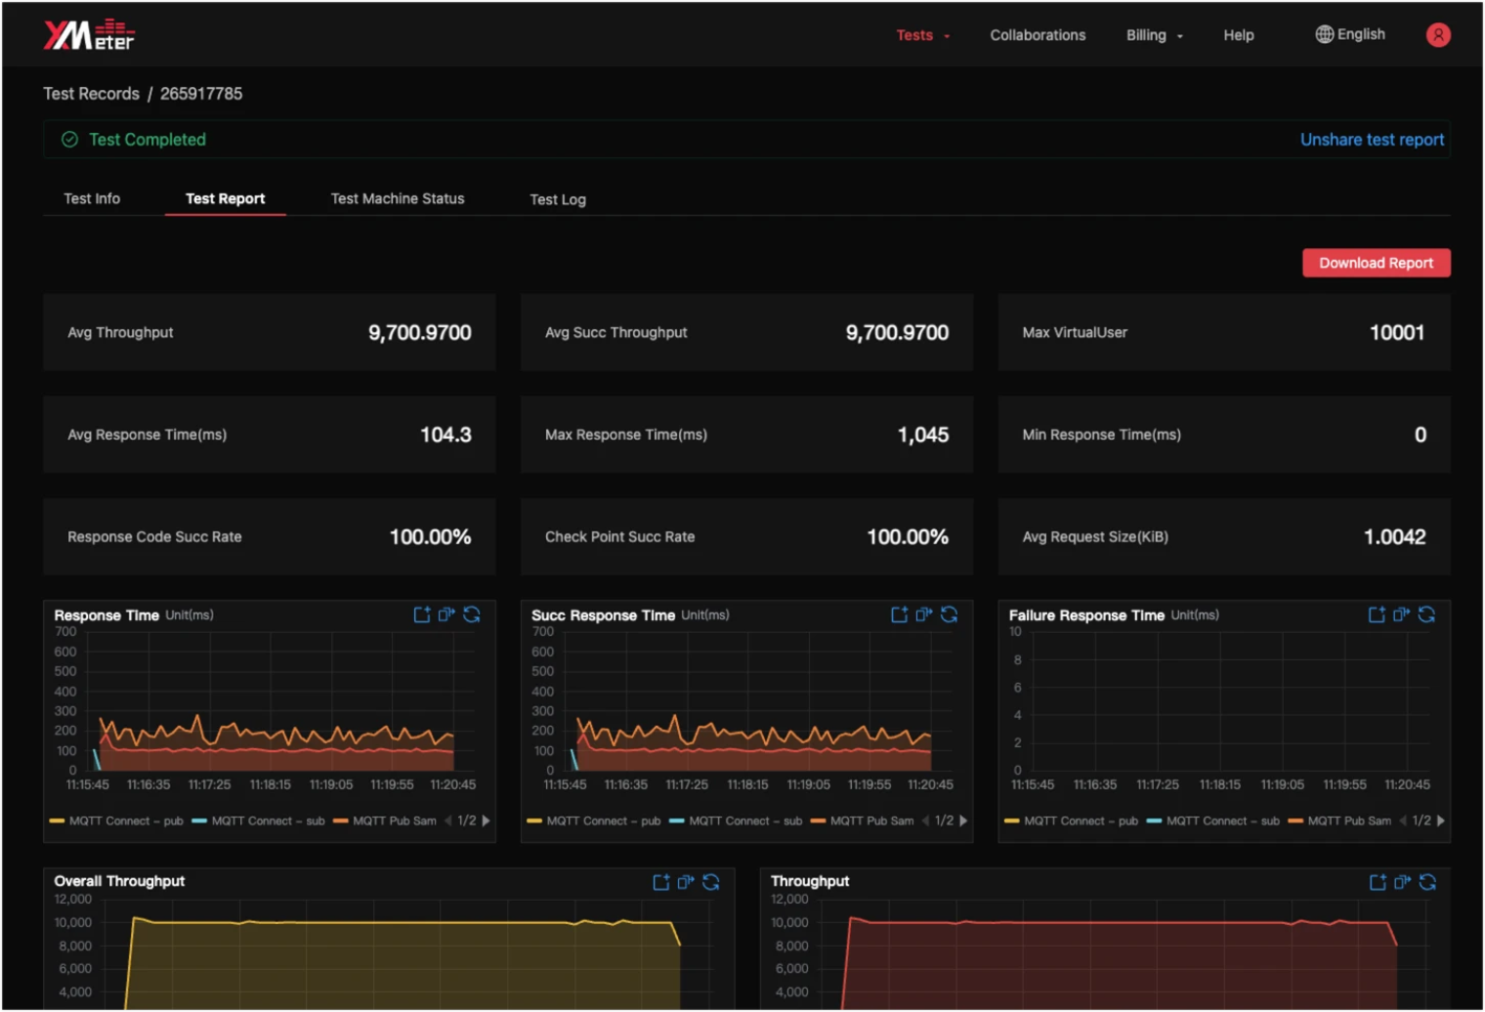Toggle MQTT Pub Sam series in Failure Response Time legend
This screenshot has height=1012, width=1485.
click(1339, 821)
